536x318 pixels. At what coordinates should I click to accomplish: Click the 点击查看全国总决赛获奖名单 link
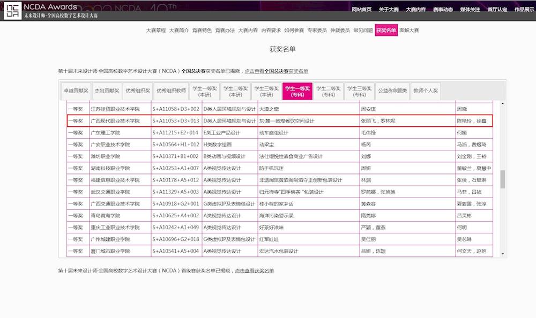click(276, 71)
